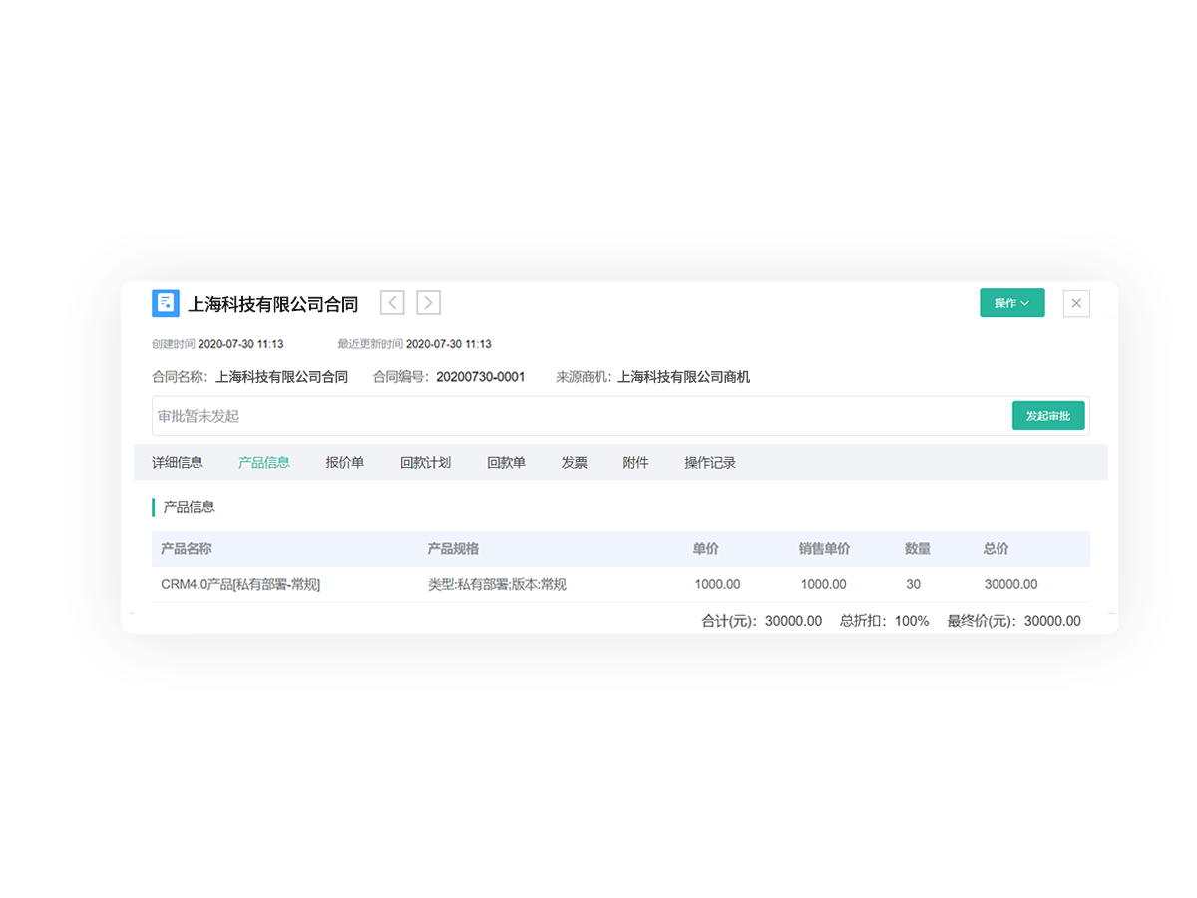Click the 总价 cell 30000.00 in product row
The width and height of the screenshot is (1197, 898).
click(x=1011, y=585)
